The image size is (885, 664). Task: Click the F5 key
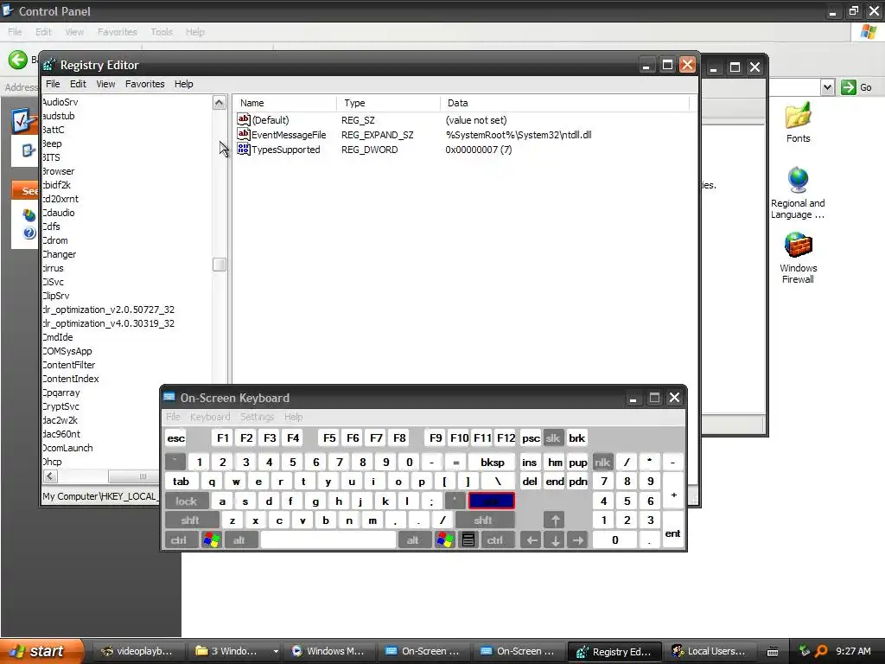pyautogui.click(x=329, y=438)
